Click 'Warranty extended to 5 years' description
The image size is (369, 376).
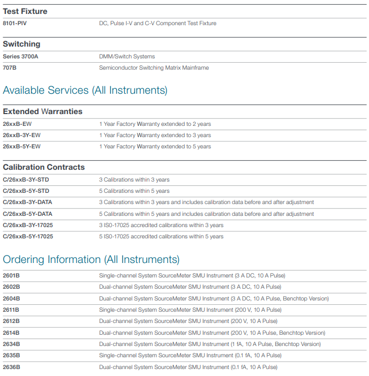point(174,147)
